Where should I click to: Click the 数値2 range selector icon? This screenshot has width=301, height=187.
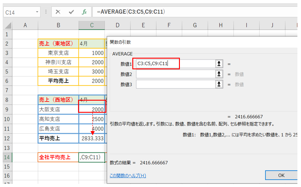point(218,74)
